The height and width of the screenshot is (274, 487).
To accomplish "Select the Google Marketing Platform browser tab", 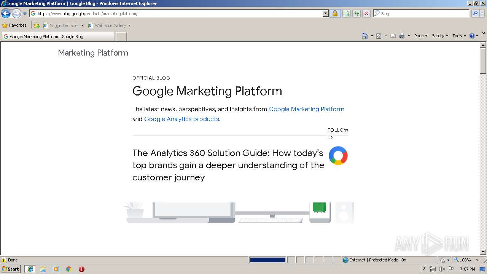I will tap(58, 37).
